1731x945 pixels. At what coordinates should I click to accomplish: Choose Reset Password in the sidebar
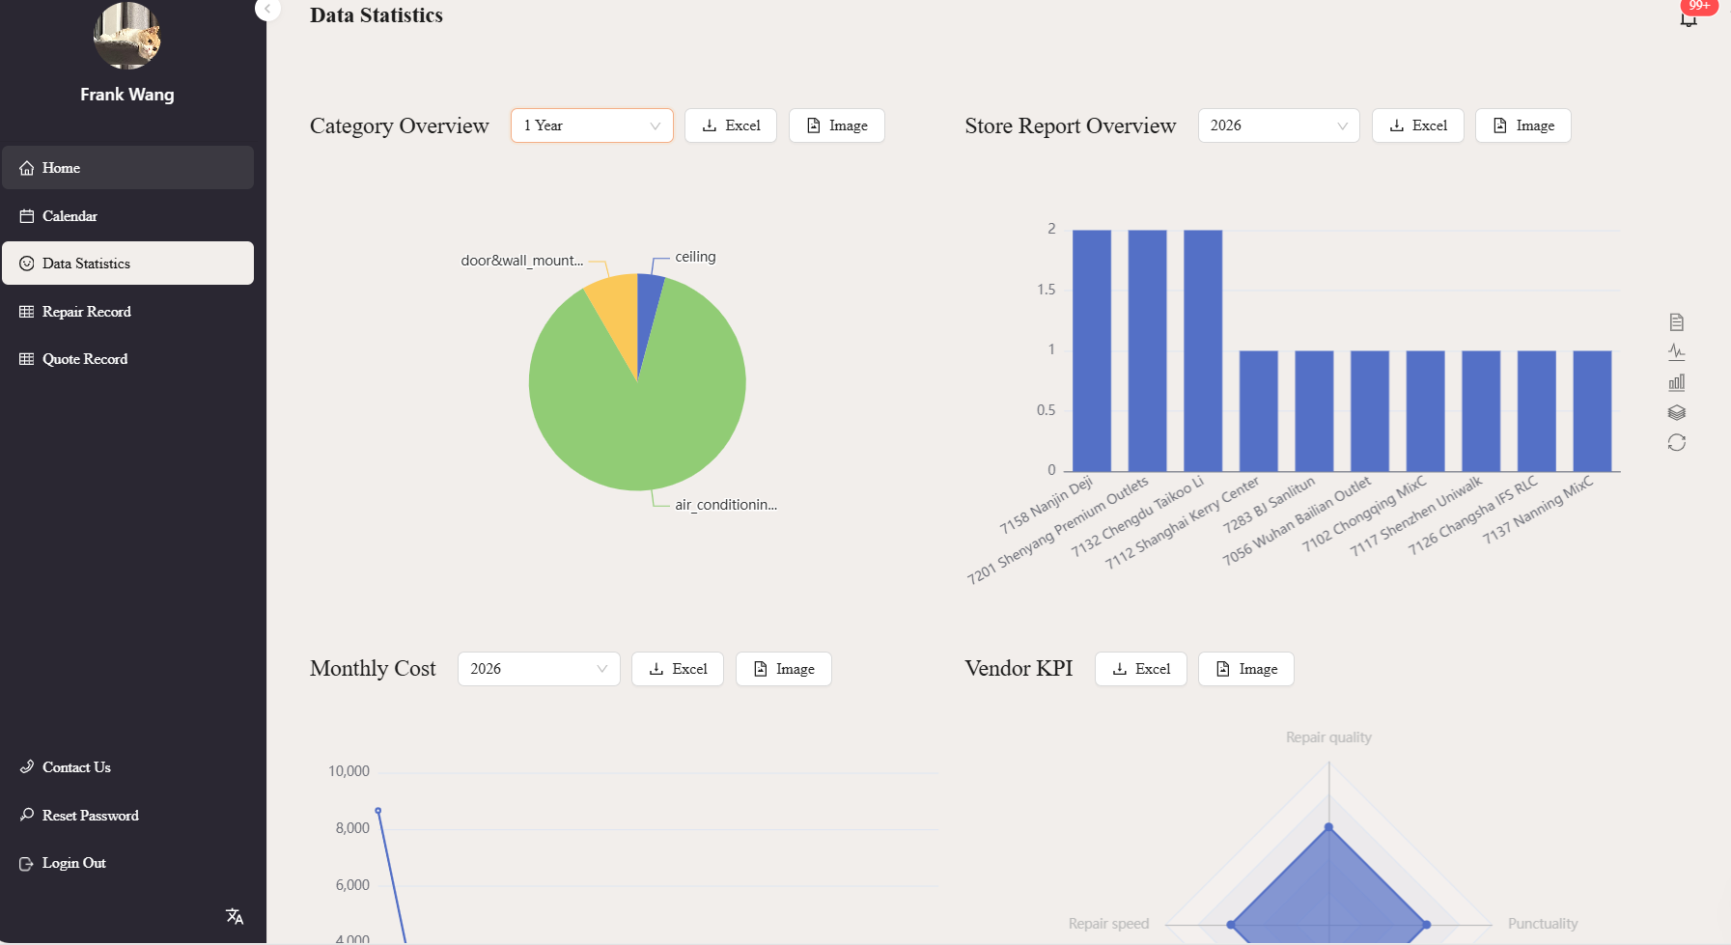pyautogui.click(x=127, y=816)
